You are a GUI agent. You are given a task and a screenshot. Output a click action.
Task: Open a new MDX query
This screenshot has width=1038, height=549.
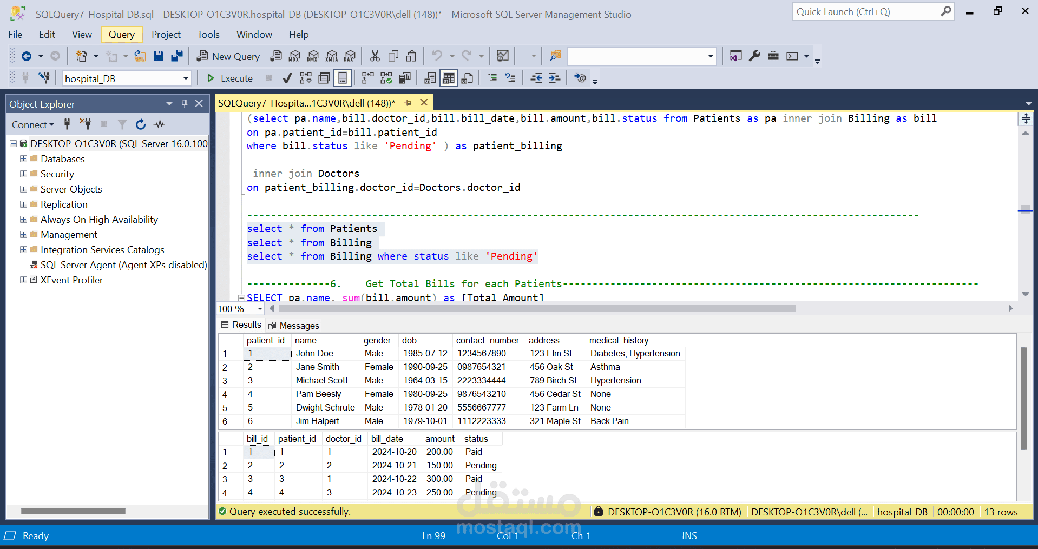(x=294, y=56)
